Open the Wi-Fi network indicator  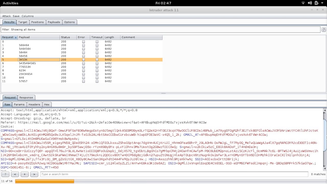[303, 3]
